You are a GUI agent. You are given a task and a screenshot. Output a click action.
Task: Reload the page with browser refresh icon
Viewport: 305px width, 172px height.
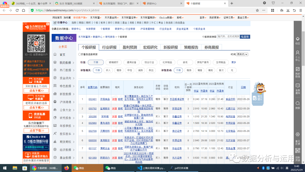(17, 10)
